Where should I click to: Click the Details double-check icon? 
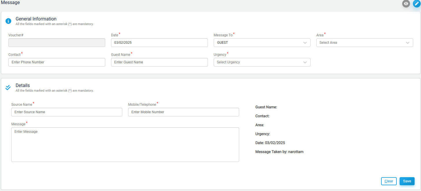[x=8, y=88]
